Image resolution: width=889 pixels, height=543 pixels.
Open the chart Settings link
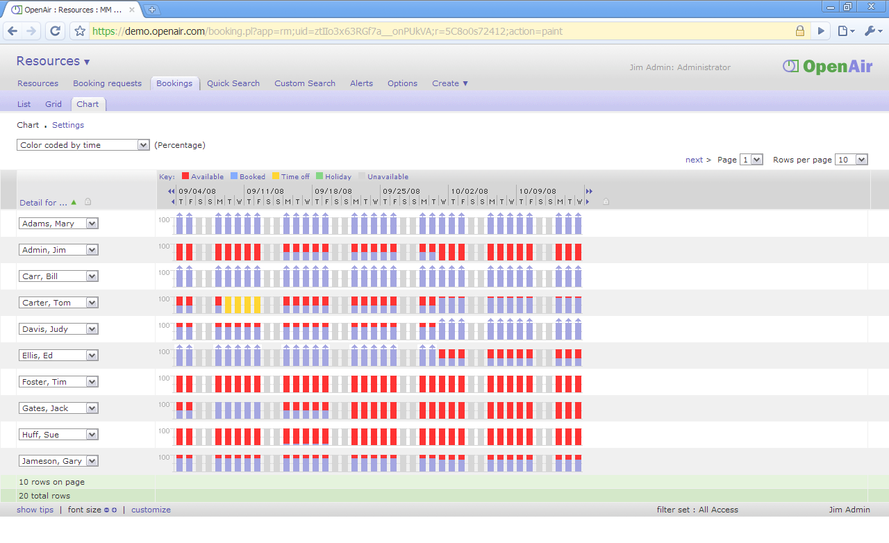click(x=67, y=125)
